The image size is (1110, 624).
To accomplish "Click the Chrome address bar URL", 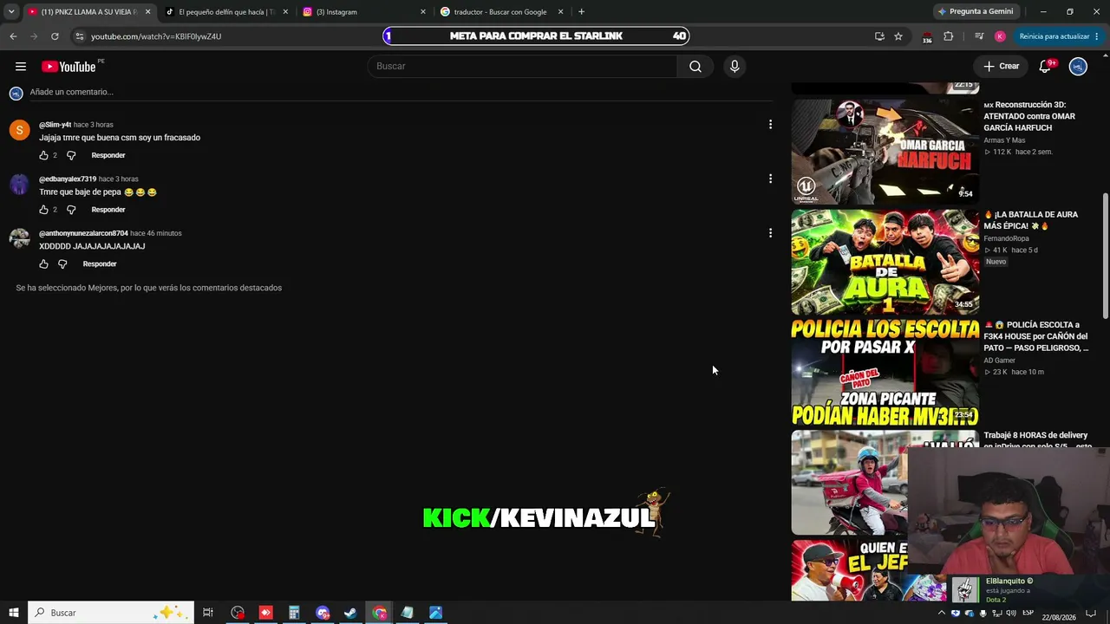I will (x=156, y=36).
